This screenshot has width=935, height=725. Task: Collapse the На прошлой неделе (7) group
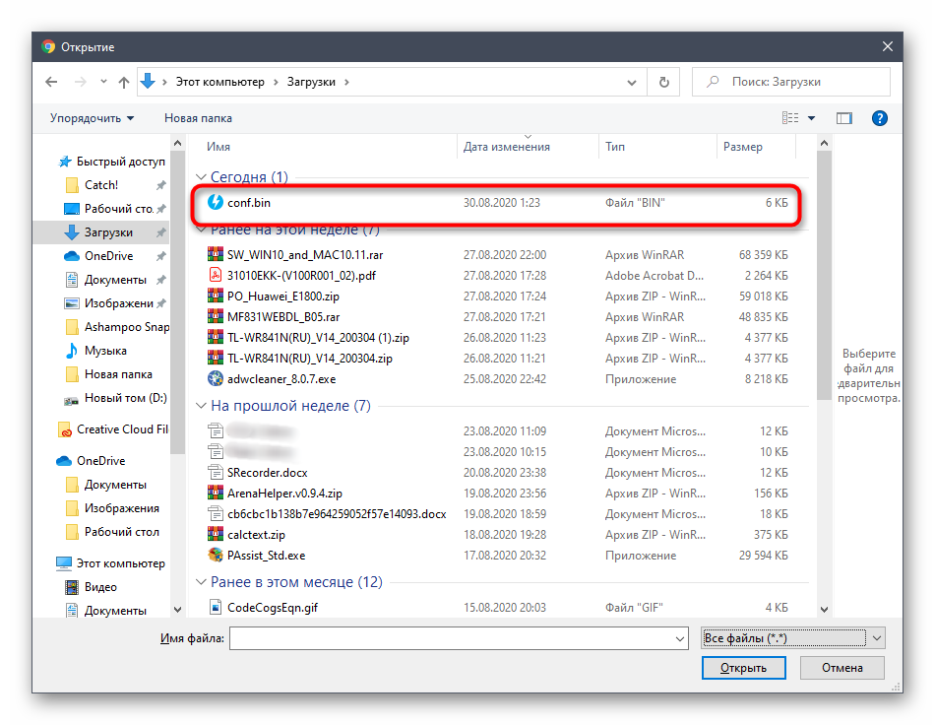201,406
